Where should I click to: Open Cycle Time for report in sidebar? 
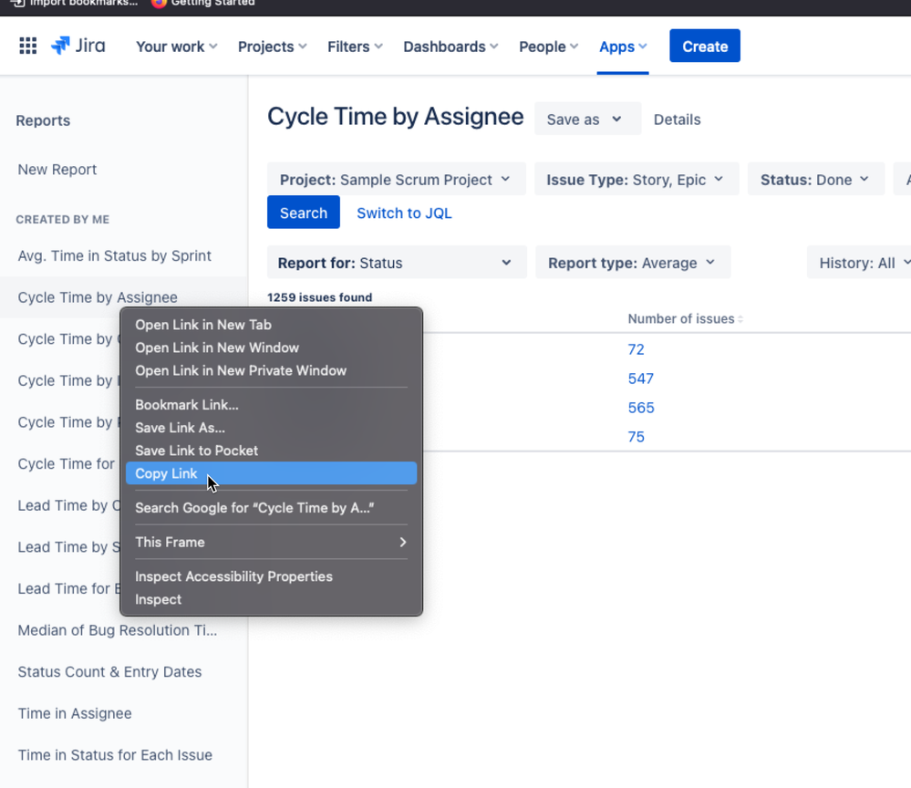click(67, 463)
